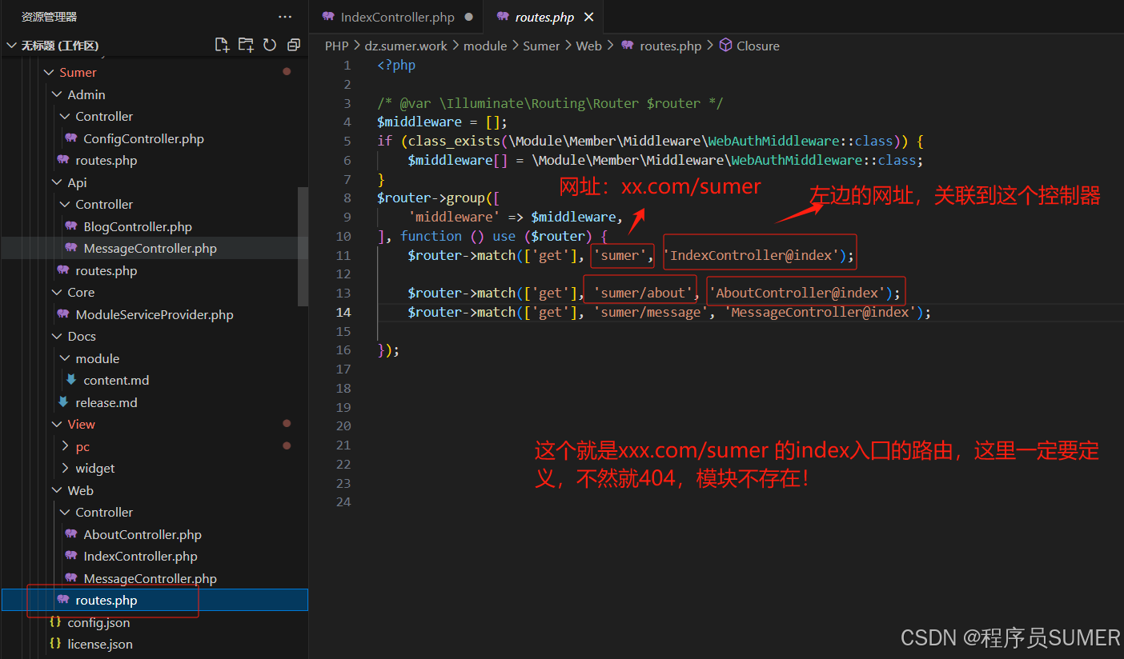The width and height of the screenshot is (1124, 659).
Task: Click the Collapse Folders icon in Explorer
Action: tap(293, 46)
